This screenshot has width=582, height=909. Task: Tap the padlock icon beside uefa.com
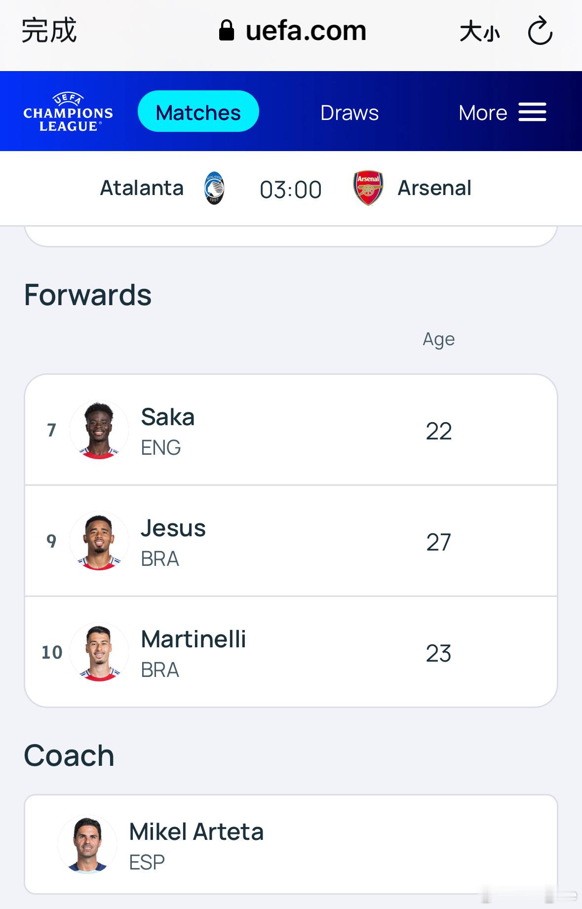pos(227,31)
